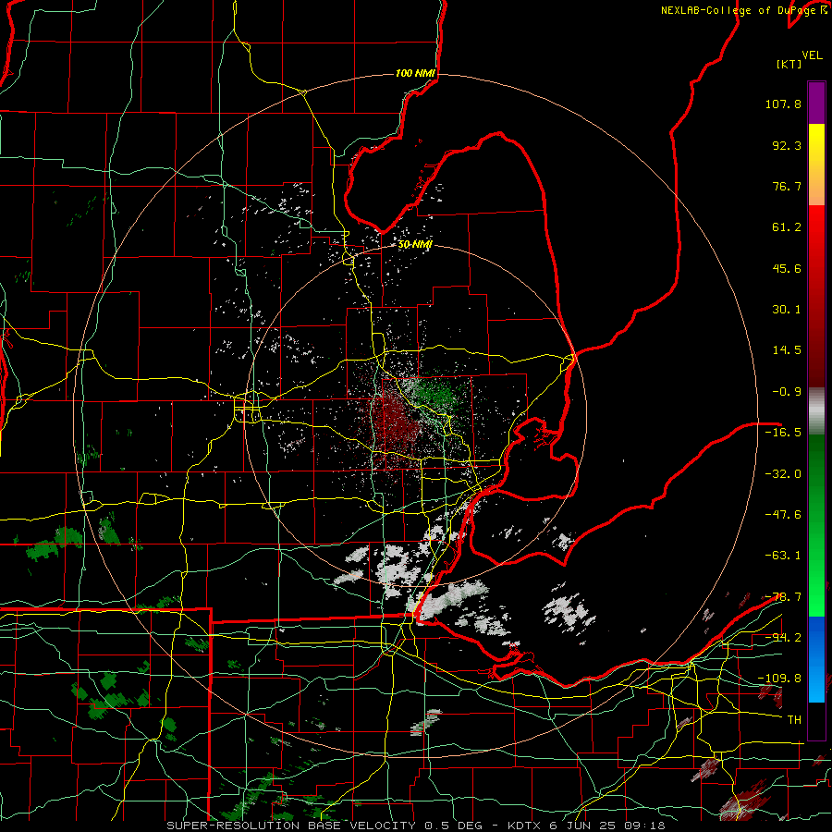Click the -109.8 velocity scale value
832x832 pixels.
click(779, 679)
